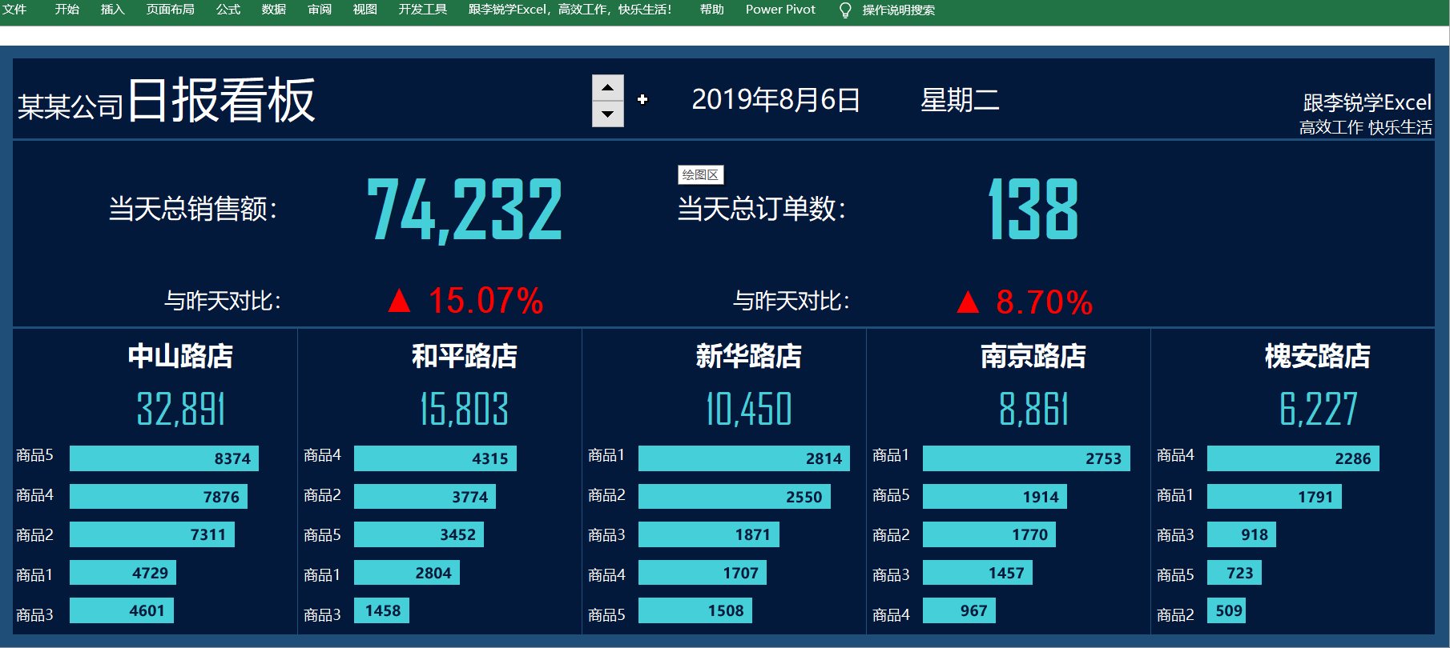Select the bar showing 3452
This screenshot has height=648, width=1450.
tap(419, 534)
